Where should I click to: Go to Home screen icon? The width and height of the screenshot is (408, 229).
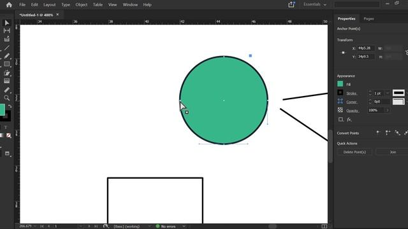tap(9, 4)
